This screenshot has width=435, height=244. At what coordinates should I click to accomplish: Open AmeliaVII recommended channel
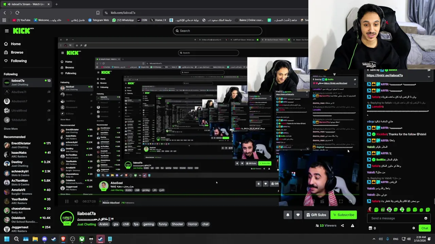click(x=27, y=191)
